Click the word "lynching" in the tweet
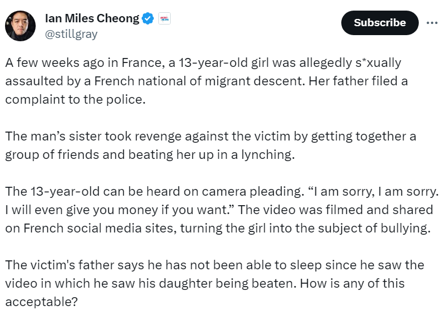 (272, 154)
